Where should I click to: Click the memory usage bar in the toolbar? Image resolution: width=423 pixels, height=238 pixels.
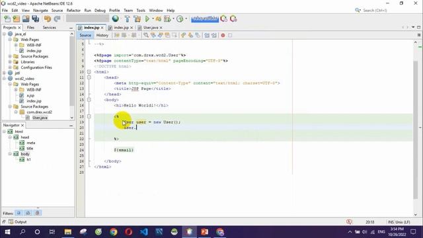(x=205, y=19)
